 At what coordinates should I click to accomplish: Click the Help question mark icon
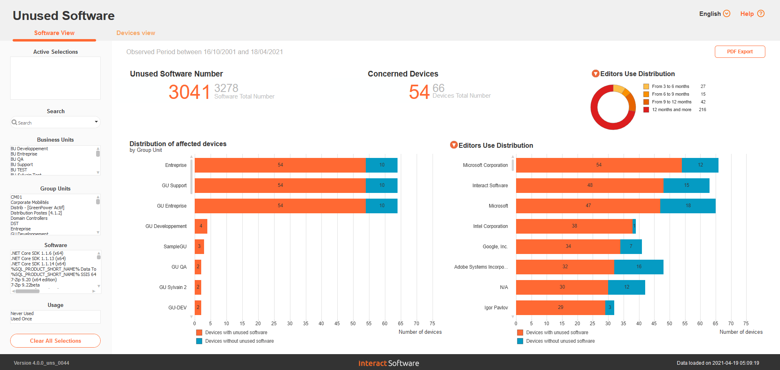pyautogui.click(x=761, y=13)
